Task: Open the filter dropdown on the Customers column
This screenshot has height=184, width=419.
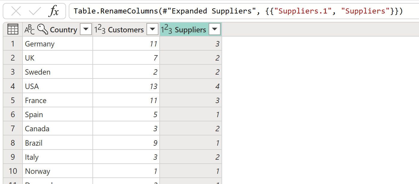Action: coord(152,29)
